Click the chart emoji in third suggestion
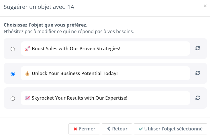The image size is (210, 135). click(x=27, y=98)
